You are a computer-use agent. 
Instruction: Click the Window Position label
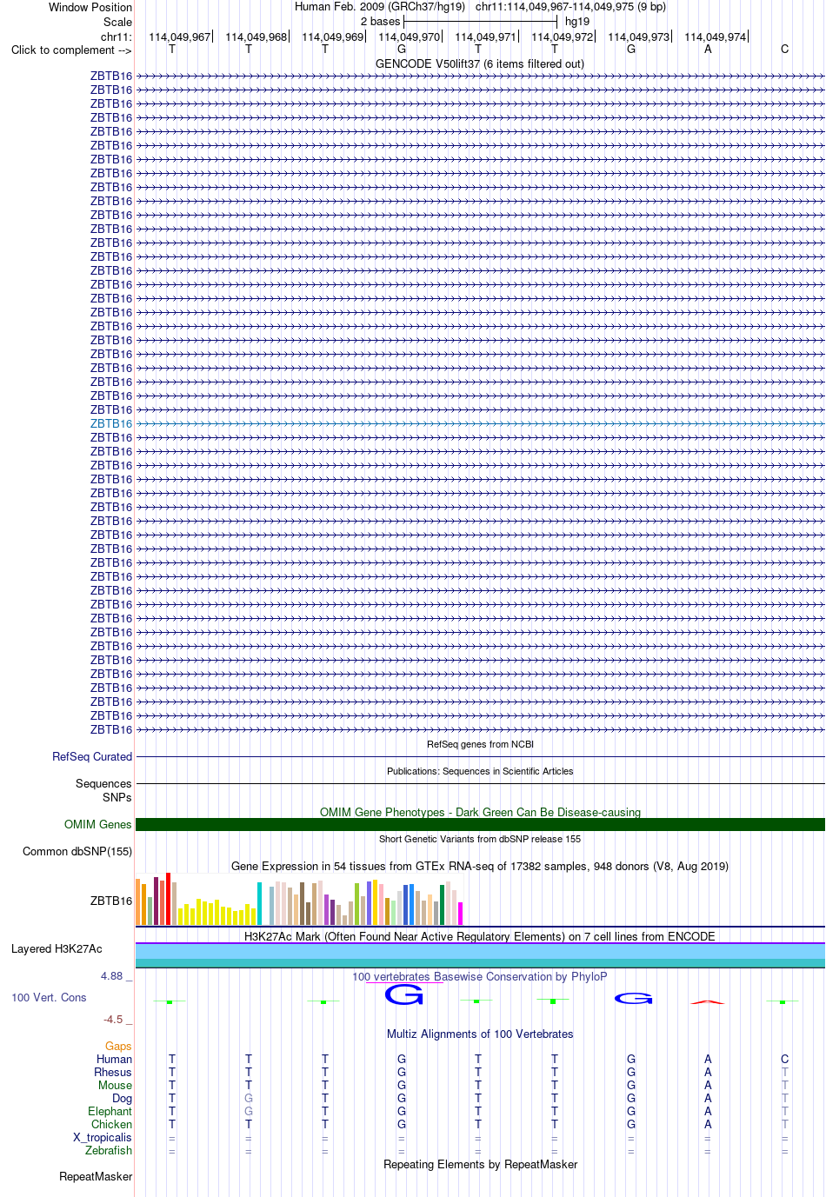[x=90, y=7]
